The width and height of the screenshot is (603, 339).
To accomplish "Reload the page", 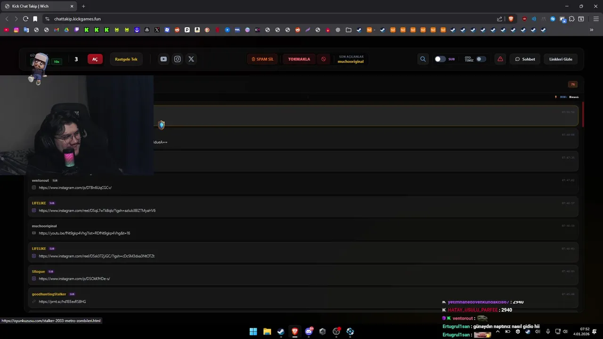I will (25, 19).
